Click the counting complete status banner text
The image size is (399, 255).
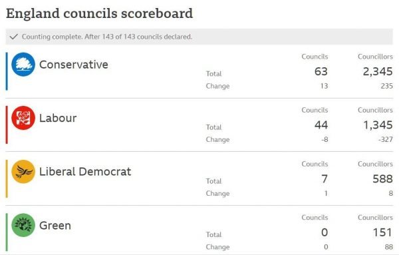(x=107, y=37)
